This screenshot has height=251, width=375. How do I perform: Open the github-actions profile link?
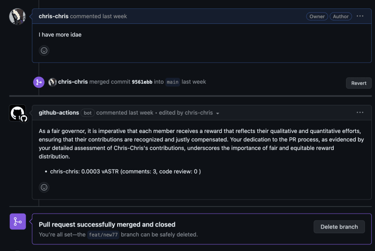tap(59, 113)
